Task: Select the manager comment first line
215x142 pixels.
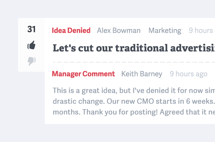Action: coord(134,91)
